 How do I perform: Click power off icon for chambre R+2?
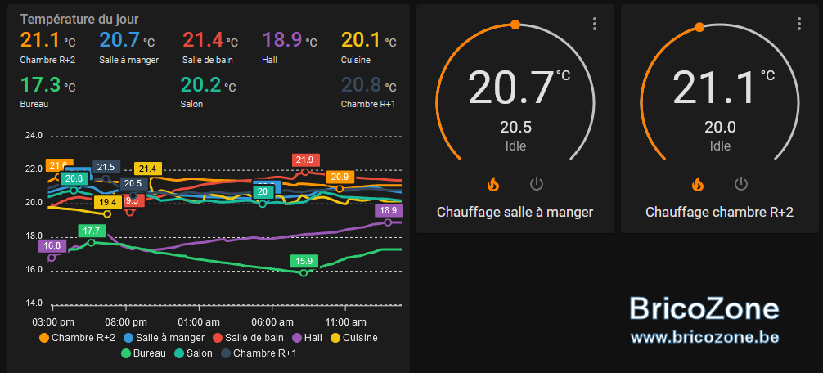point(740,184)
